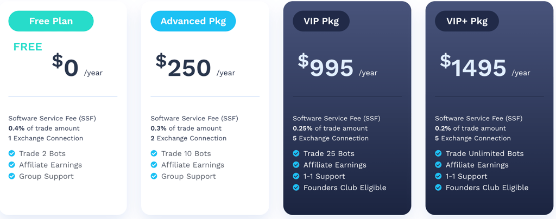Choose the VIP Pkg button
Screen dimensions: 556x219
pyautogui.click(x=321, y=21)
